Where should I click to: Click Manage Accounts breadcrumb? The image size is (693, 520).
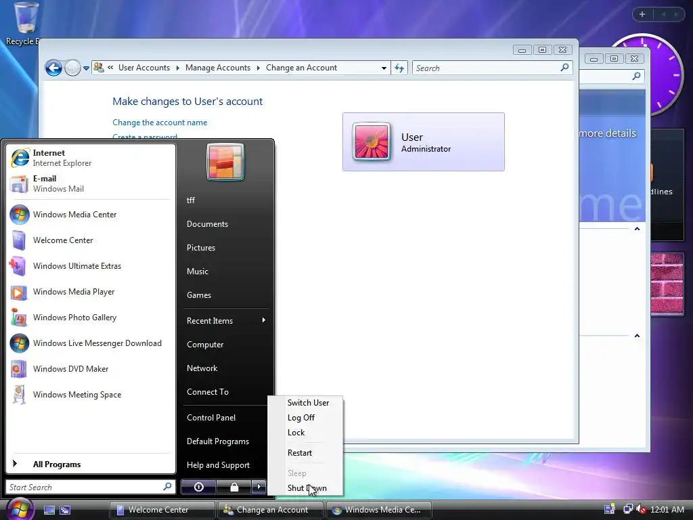click(x=218, y=68)
